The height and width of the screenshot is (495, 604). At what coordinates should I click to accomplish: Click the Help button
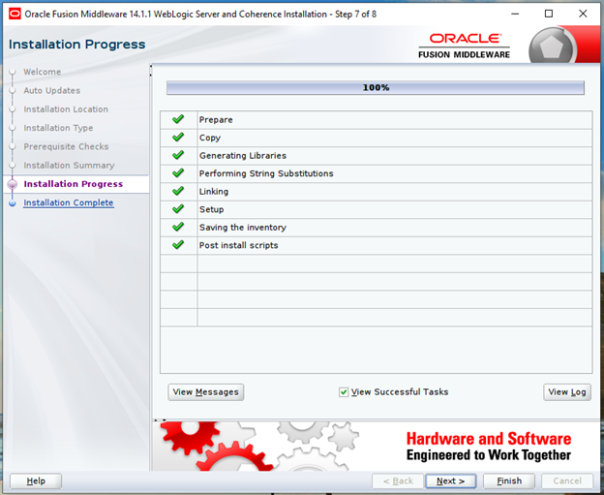[36, 481]
